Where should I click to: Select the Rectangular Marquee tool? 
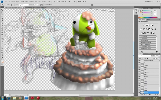[2, 12]
